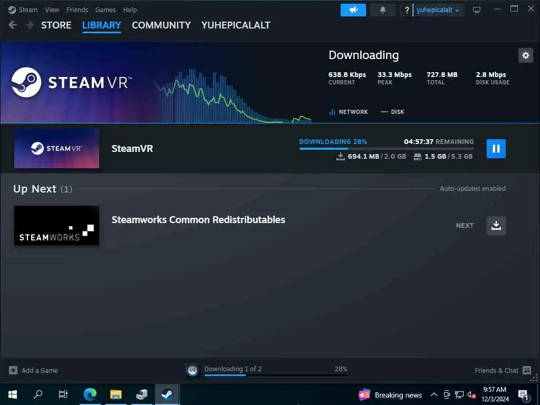Open the Steam menu

coord(28,9)
